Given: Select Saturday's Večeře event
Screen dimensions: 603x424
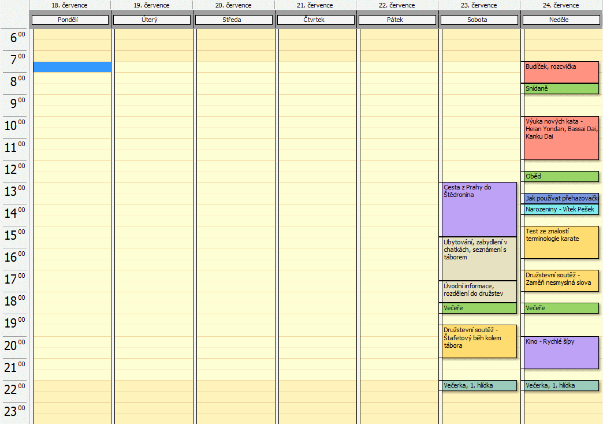Looking at the screenshot, I should 479,308.
